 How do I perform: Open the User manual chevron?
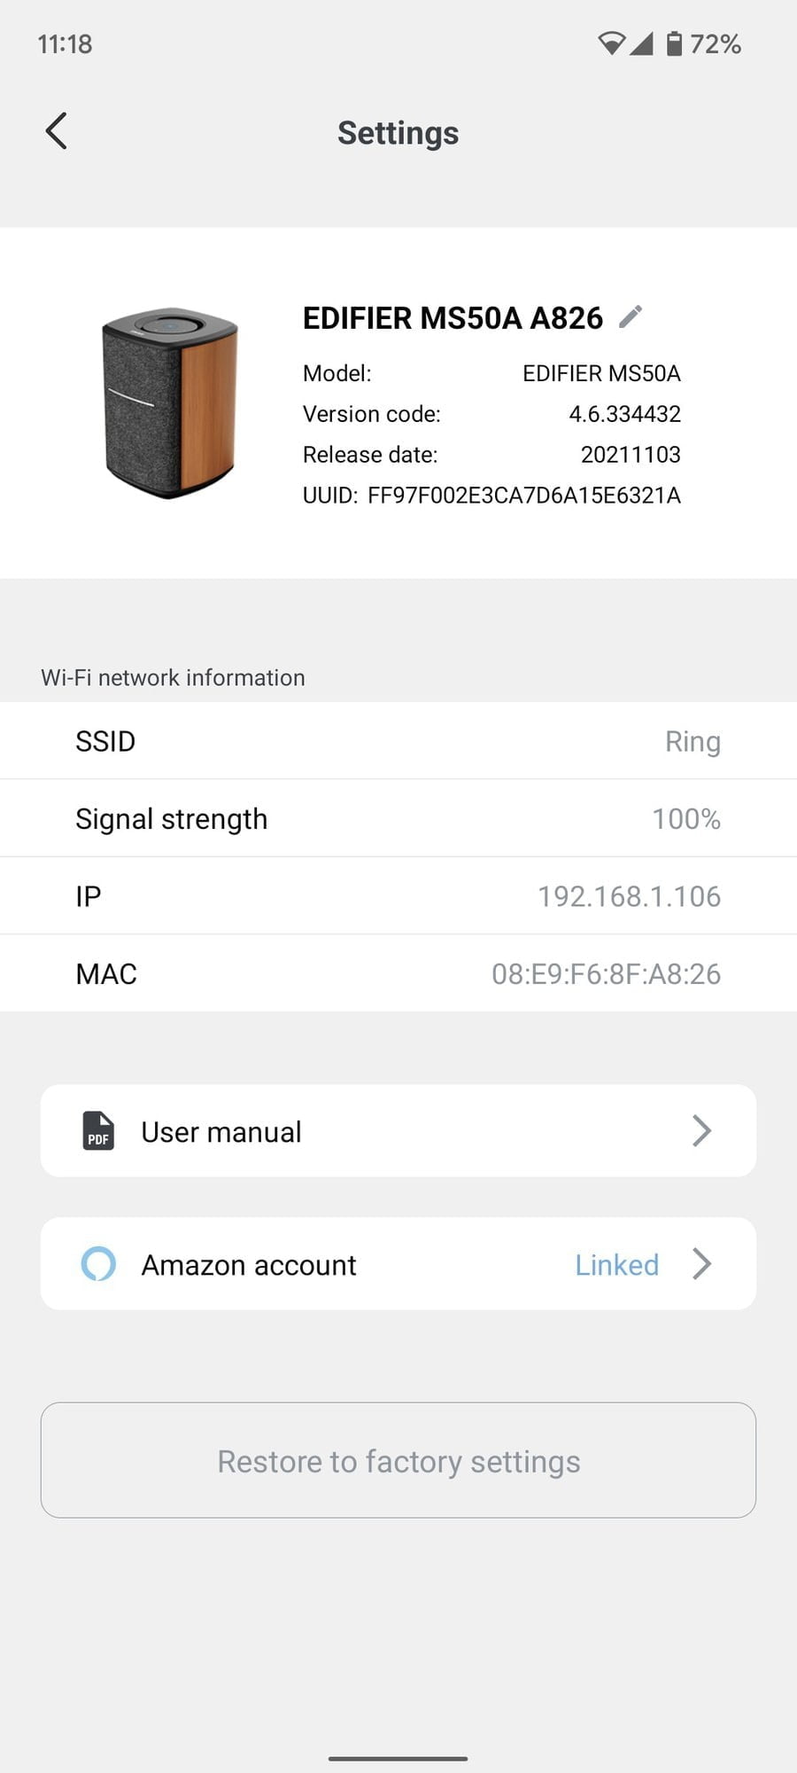(701, 1130)
